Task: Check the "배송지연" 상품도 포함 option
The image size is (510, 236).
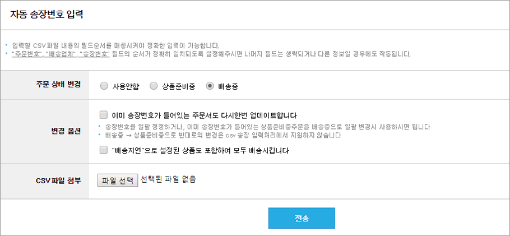Action: [104, 150]
